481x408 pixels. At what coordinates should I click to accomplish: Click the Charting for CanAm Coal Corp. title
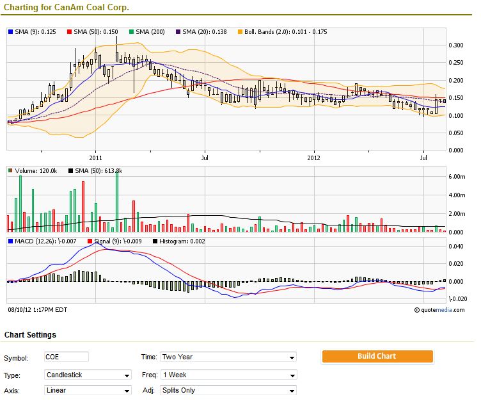click(67, 8)
